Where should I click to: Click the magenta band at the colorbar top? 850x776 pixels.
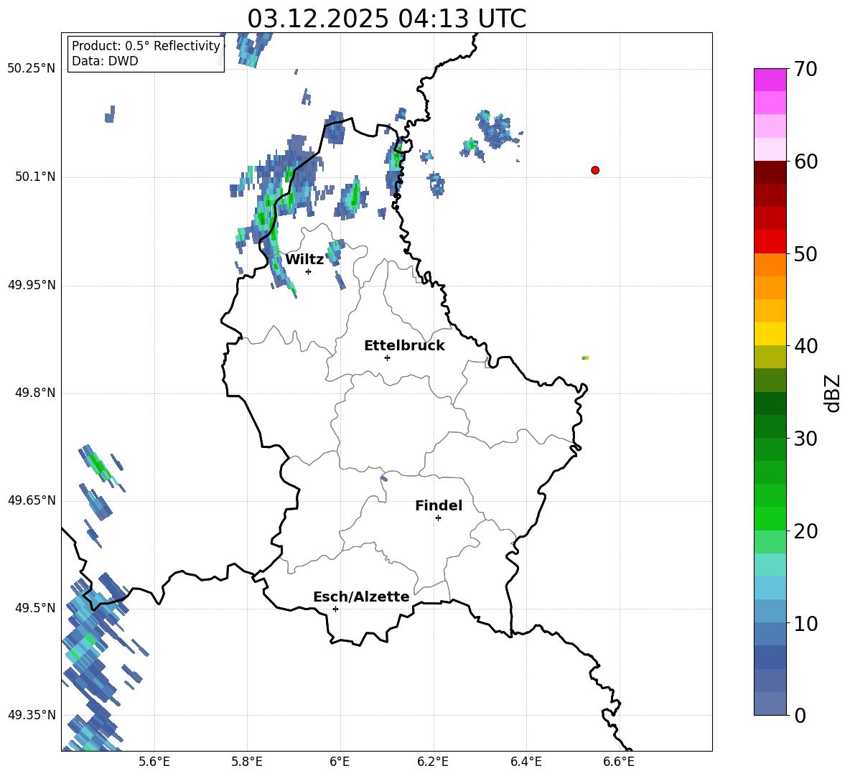point(770,80)
